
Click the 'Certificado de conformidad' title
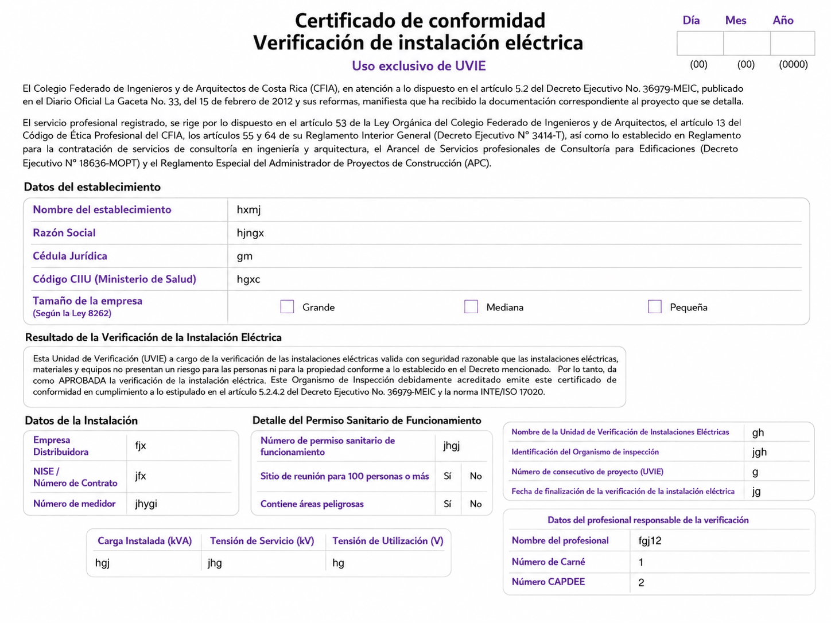(420, 21)
